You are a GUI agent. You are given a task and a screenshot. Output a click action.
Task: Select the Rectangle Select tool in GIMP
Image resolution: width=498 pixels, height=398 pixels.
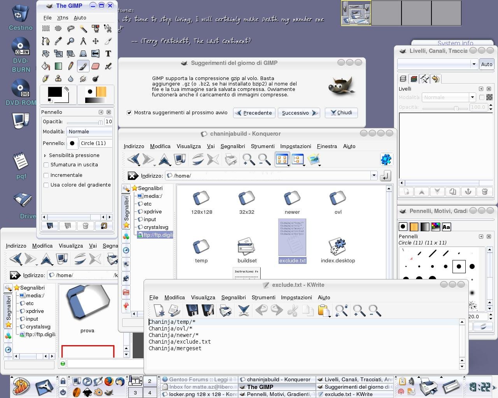(46, 28)
